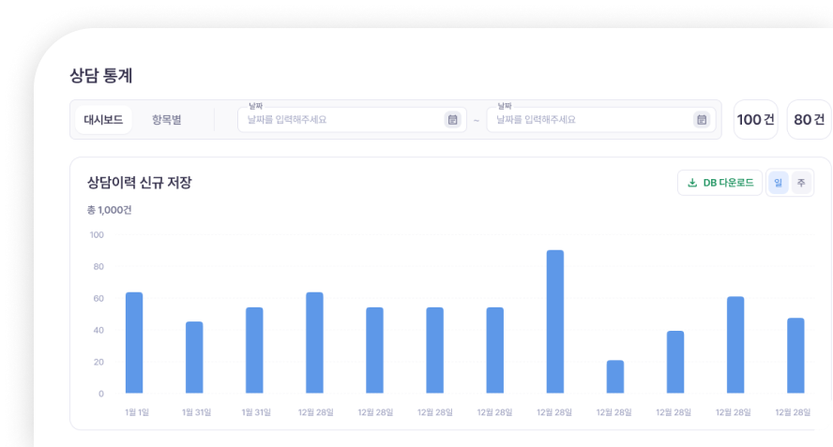
Task: Click the 상담 통계 page heading
Action: [107, 76]
